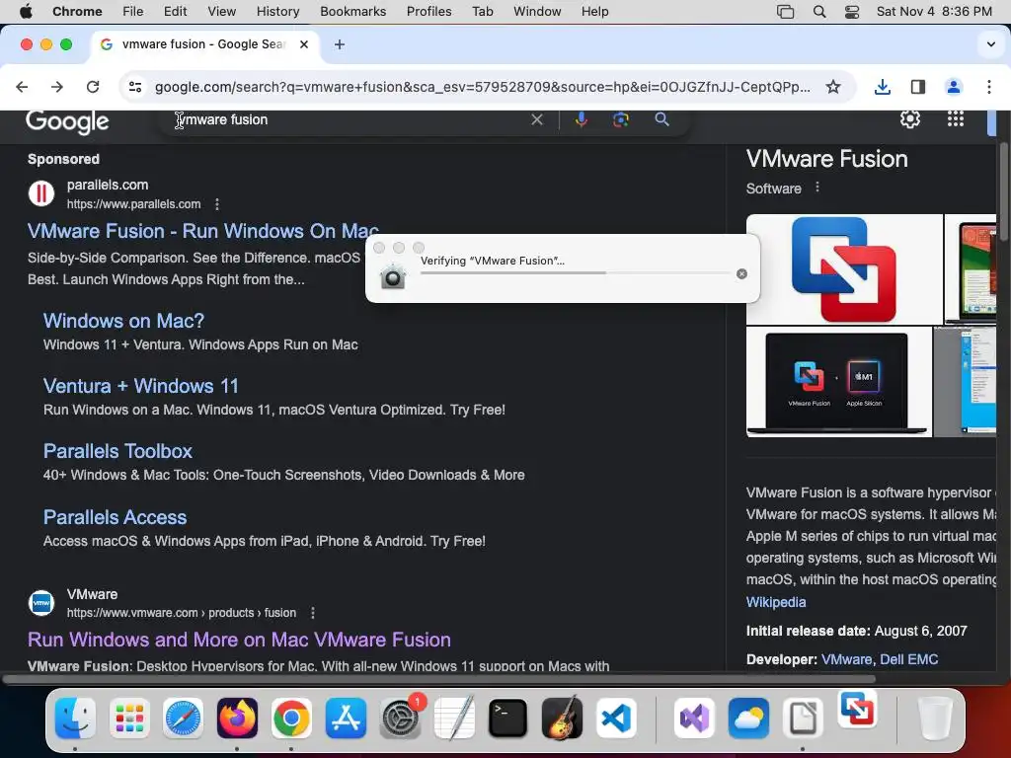Click the vertical page scrollbar

click(1003, 193)
